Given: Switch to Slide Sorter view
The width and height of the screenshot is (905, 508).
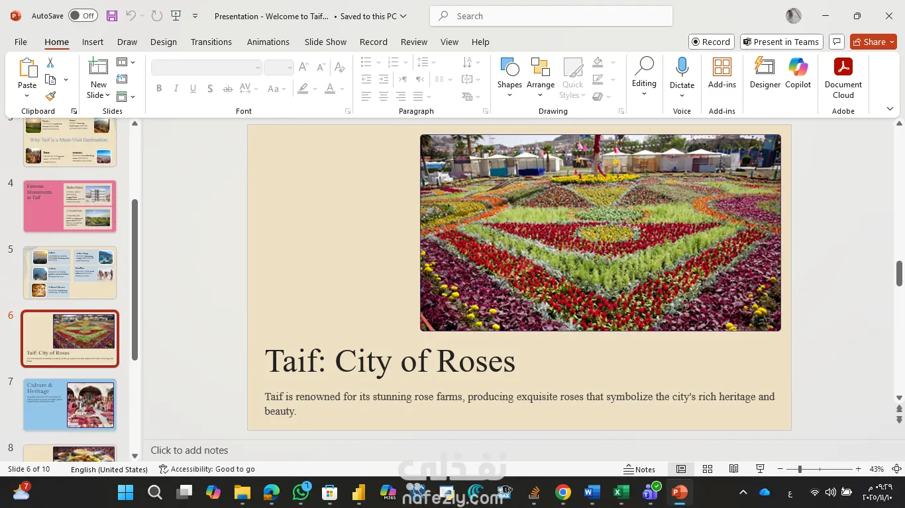Looking at the screenshot, I should pyautogui.click(x=708, y=469).
